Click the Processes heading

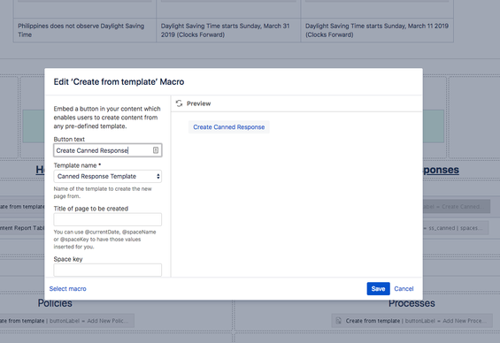tap(412, 303)
